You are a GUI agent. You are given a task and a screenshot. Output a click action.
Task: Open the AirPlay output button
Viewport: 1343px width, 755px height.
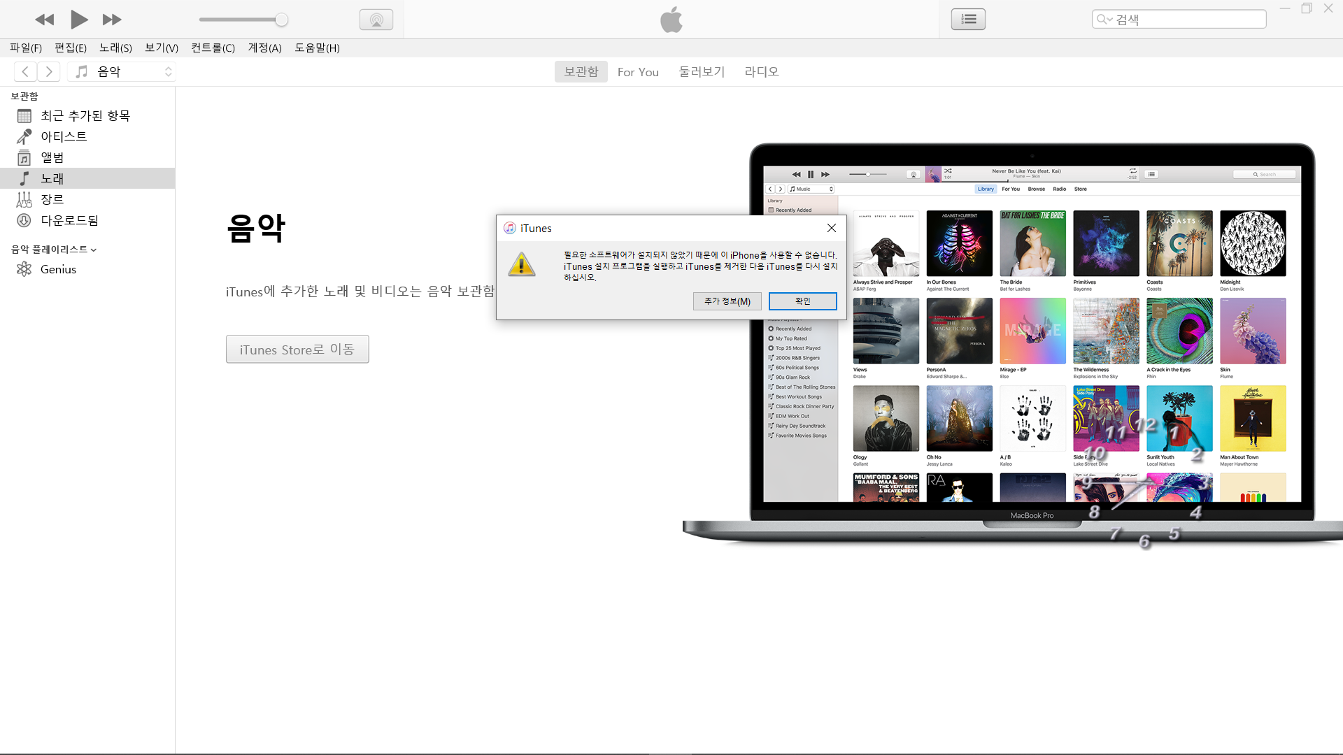376,20
